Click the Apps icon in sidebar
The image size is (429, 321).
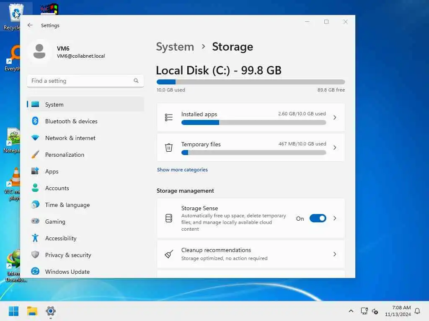35,171
